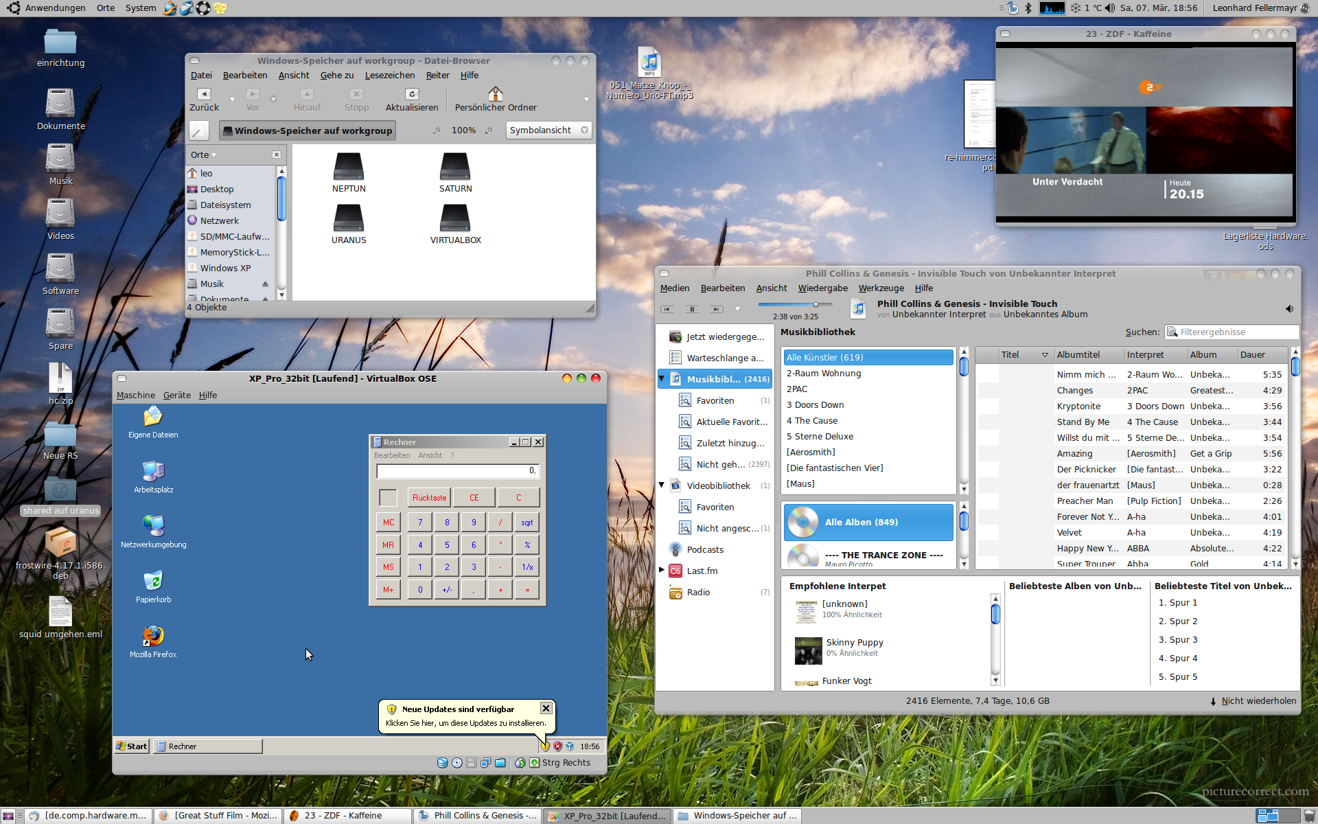Open Geräte menu in VirtualBox
This screenshot has height=824, width=1318.
(x=176, y=396)
